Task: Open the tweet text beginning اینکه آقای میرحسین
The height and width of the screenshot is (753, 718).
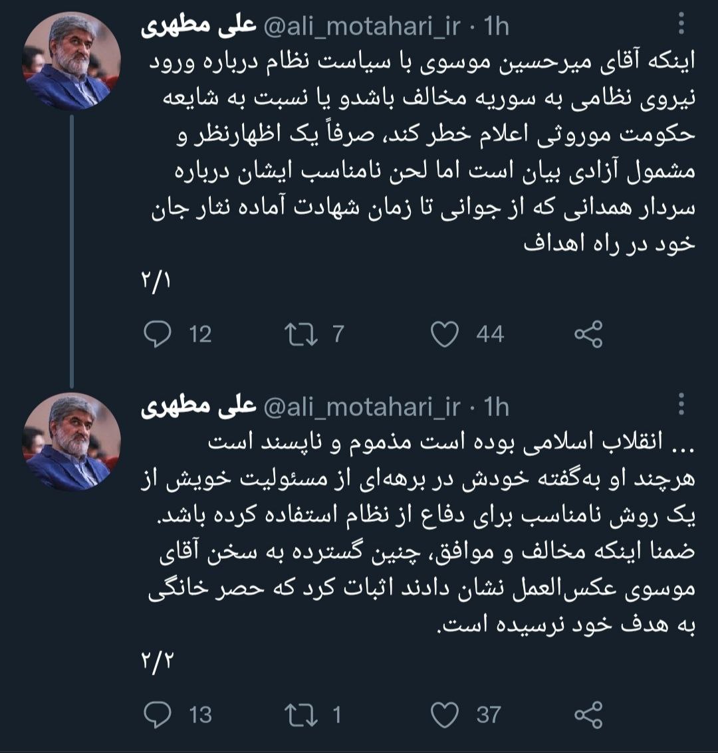Action: [x=419, y=153]
